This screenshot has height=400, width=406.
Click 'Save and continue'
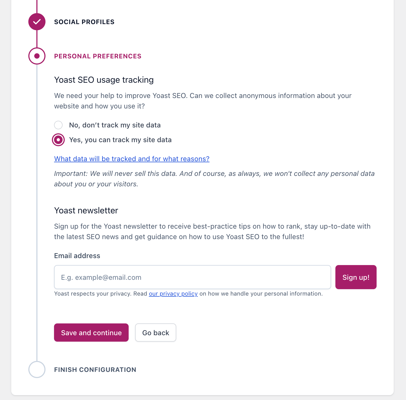[x=91, y=333]
